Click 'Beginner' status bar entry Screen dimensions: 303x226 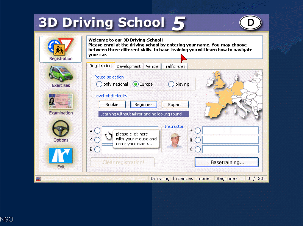coord(227,178)
